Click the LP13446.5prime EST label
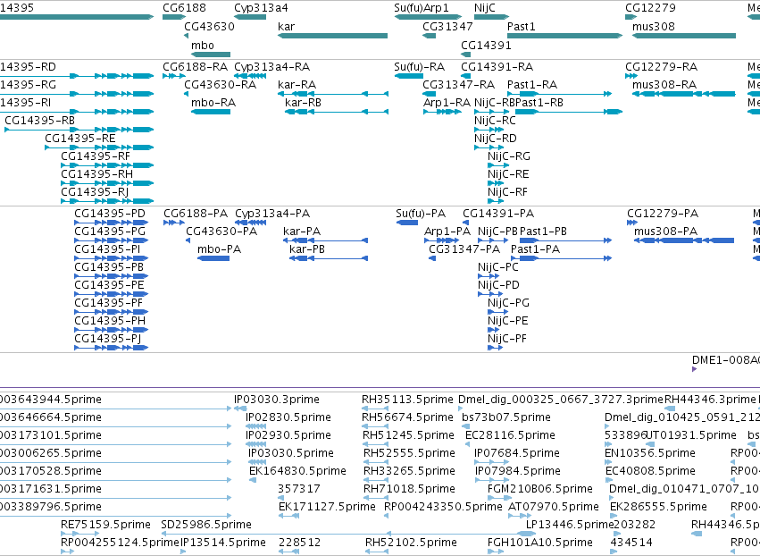The image size is (760, 556). point(570,525)
